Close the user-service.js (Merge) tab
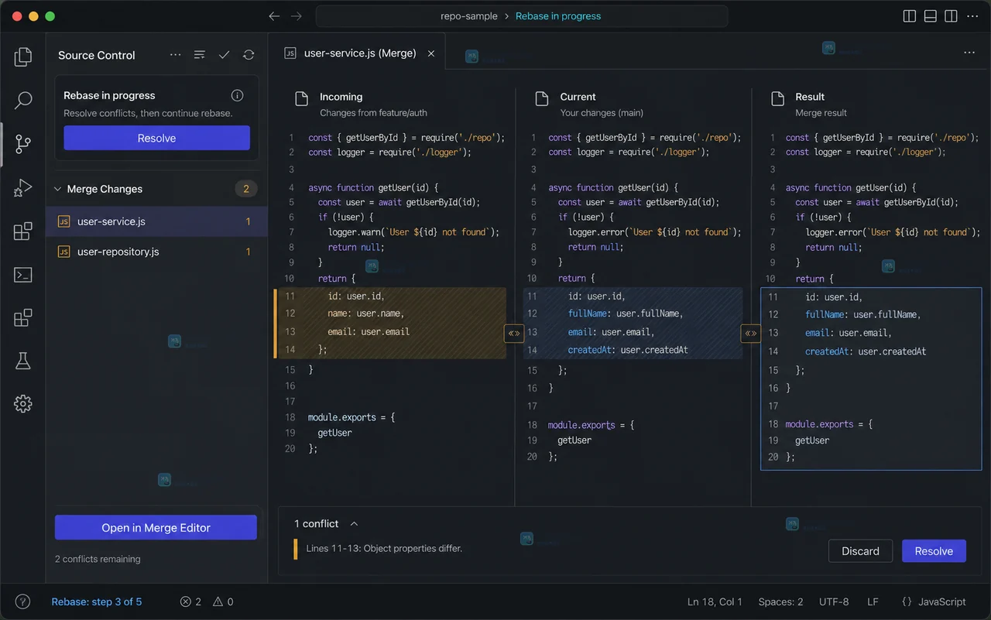The image size is (991, 620). pos(431,53)
